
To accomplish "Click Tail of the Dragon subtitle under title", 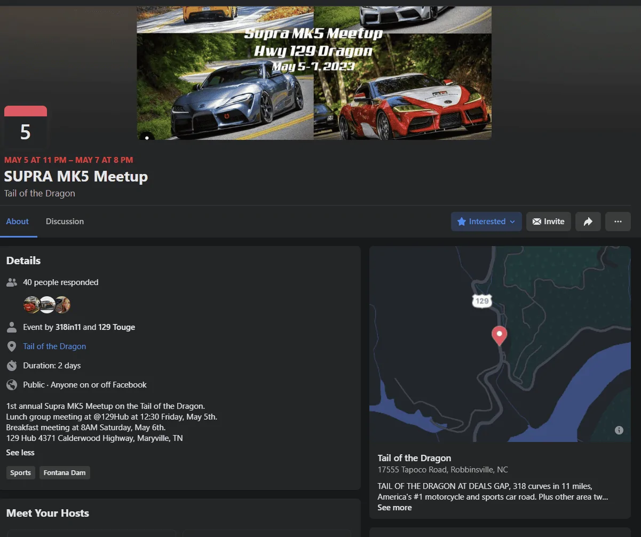I will (x=39, y=193).
